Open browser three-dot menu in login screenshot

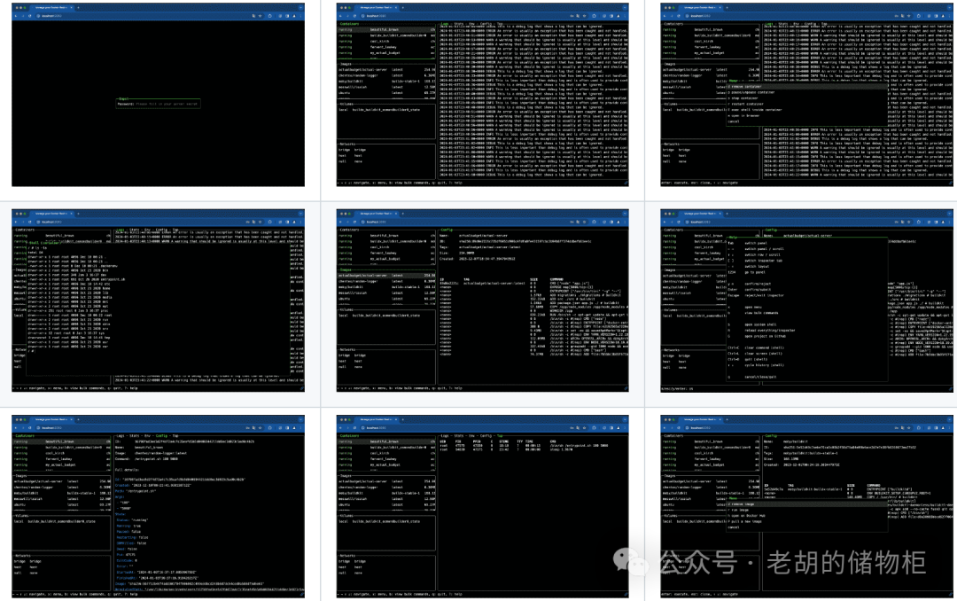point(300,16)
